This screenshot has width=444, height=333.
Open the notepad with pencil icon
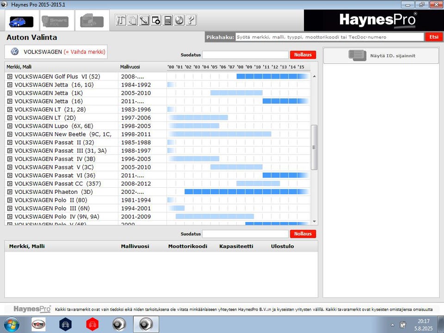click(x=144, y=20)
